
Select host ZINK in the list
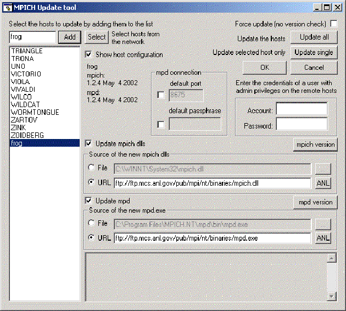click(x=45, y=127)
